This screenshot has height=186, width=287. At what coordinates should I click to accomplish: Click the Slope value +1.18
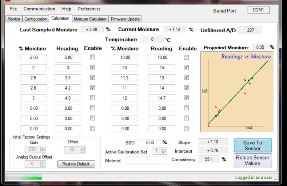[213, 142]
